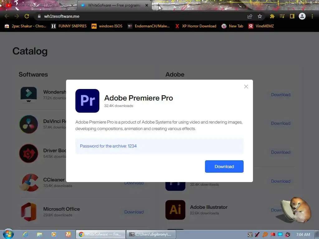Click the blue monitor tray icon
This screenshot has height=239, width=319.
coord(280,235)
